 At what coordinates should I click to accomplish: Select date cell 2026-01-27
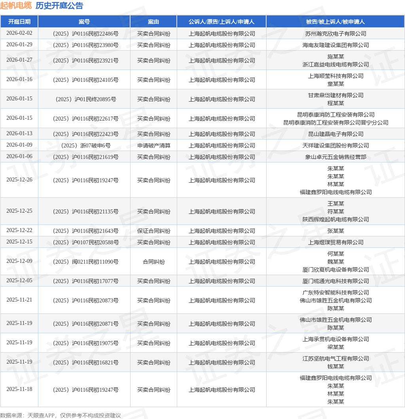(19, 60)
